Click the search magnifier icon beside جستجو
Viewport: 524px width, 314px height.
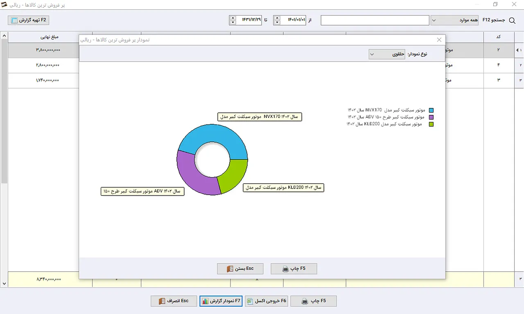tap(512, 20)
